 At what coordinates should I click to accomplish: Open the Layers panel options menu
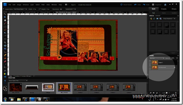point(178,56)
